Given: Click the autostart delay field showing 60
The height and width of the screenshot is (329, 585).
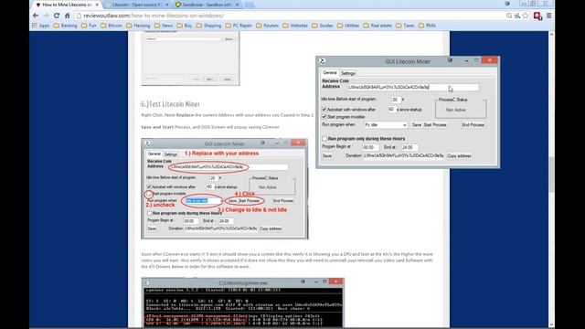Looking at the screenshot, I should [x=392, y=110].
